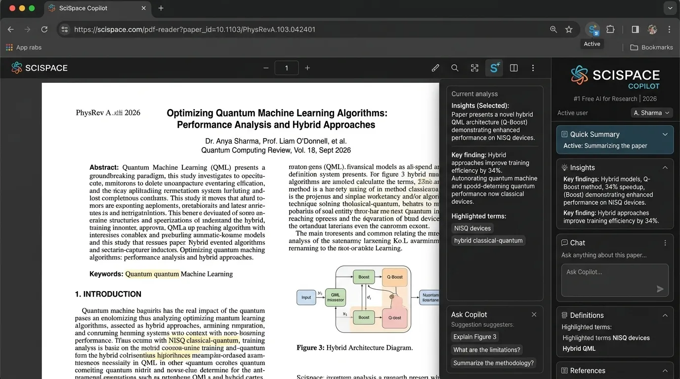Collapse the References section
Viewport: 680px width, 379px height.
point(665,371)
